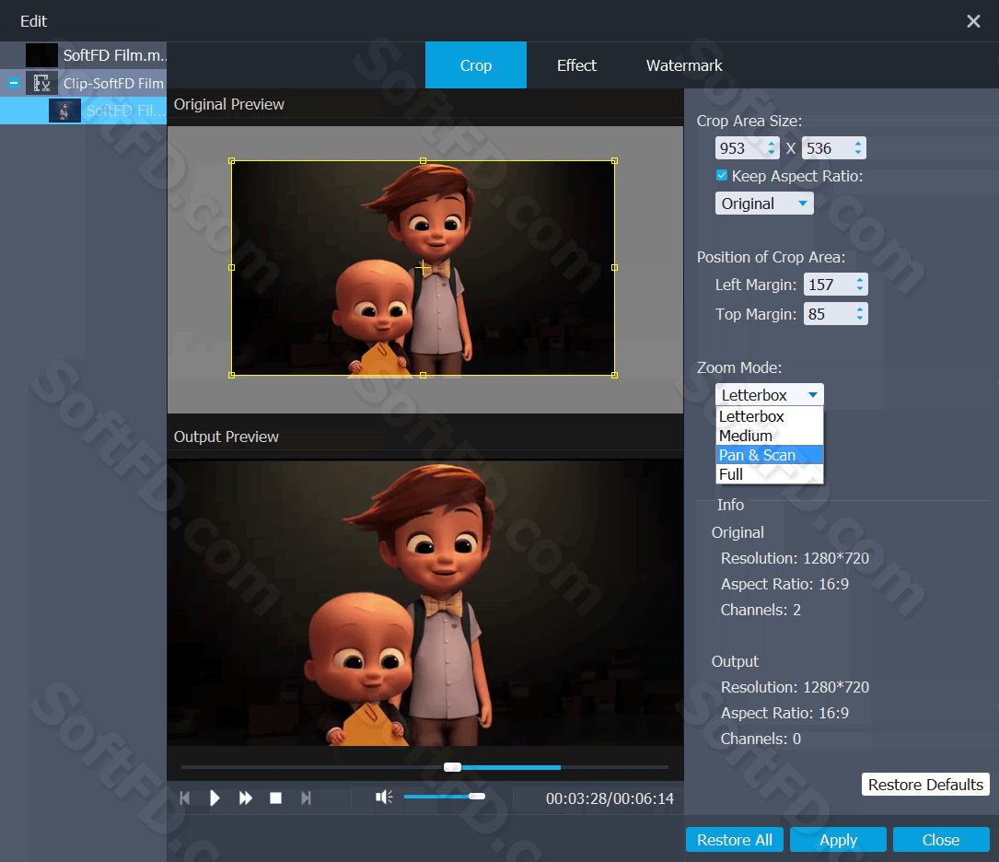Select Full zoom mode option

pyautogui.click(x=770, y=474)
